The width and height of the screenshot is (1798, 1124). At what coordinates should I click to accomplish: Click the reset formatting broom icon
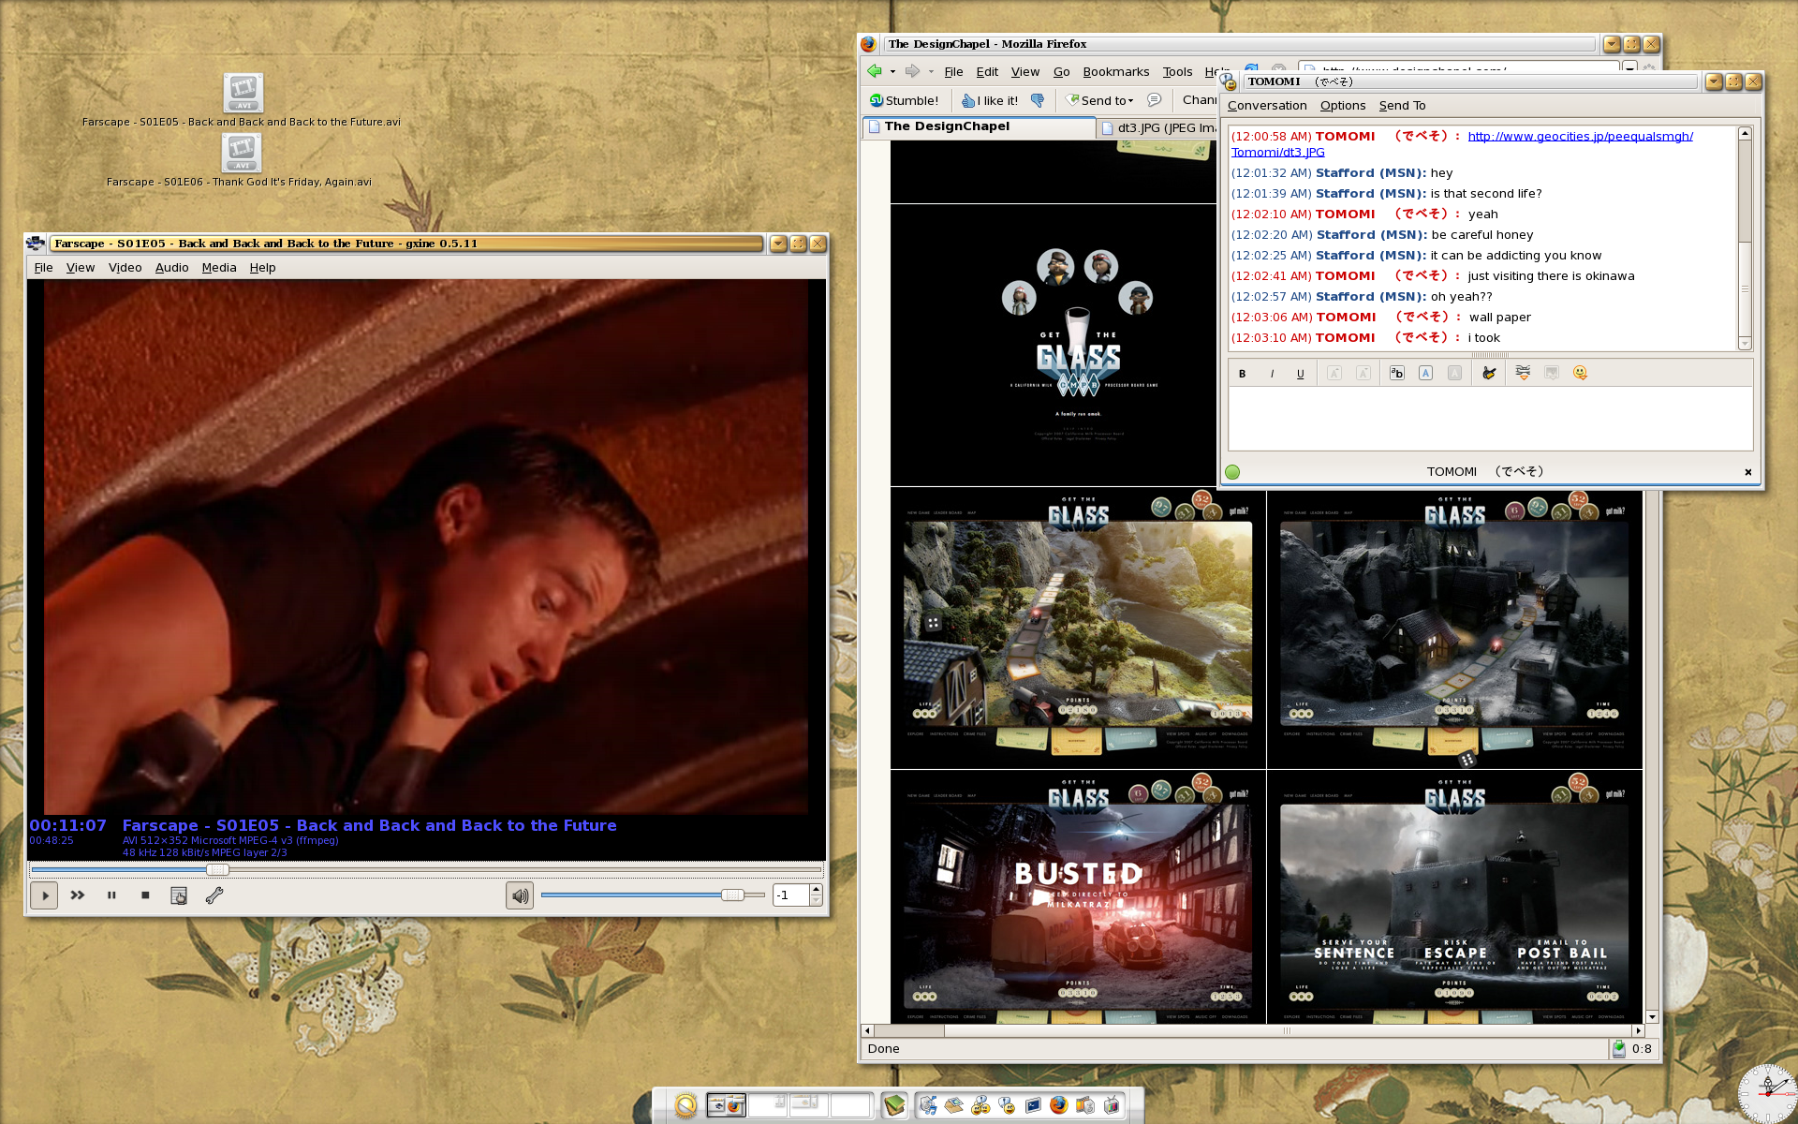(x=1489, y=373)
